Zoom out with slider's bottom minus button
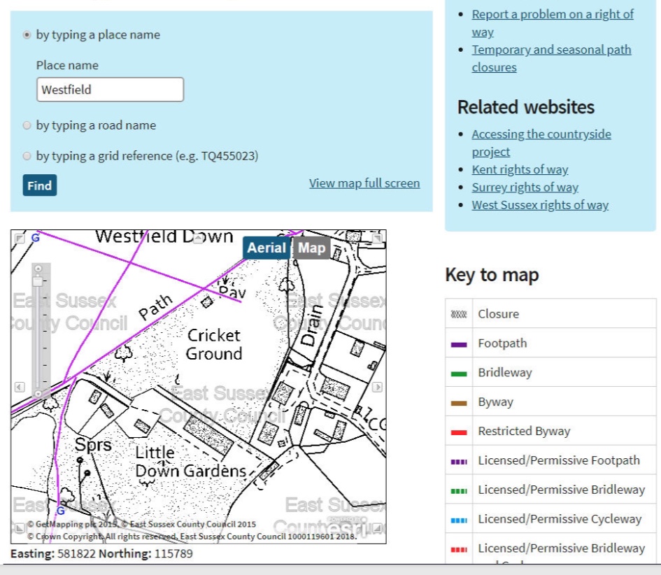This screenshot has width=661, height=575. pyautogui.click(x=38, y=393)
